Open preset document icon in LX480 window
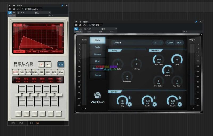 click(x=18, y=13)
